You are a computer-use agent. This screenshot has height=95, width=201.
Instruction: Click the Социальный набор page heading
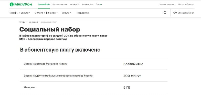pyautogui.click(x=50, y=30)
